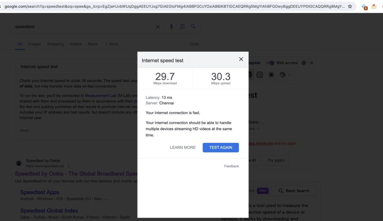Open the Measurement Lab link
The height and width of the screenshot is (221, 383).
click(x=101, y=95)
